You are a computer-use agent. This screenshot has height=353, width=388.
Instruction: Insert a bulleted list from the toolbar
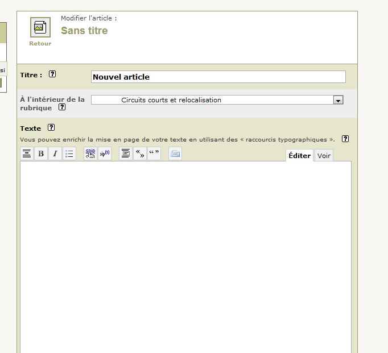69,153
